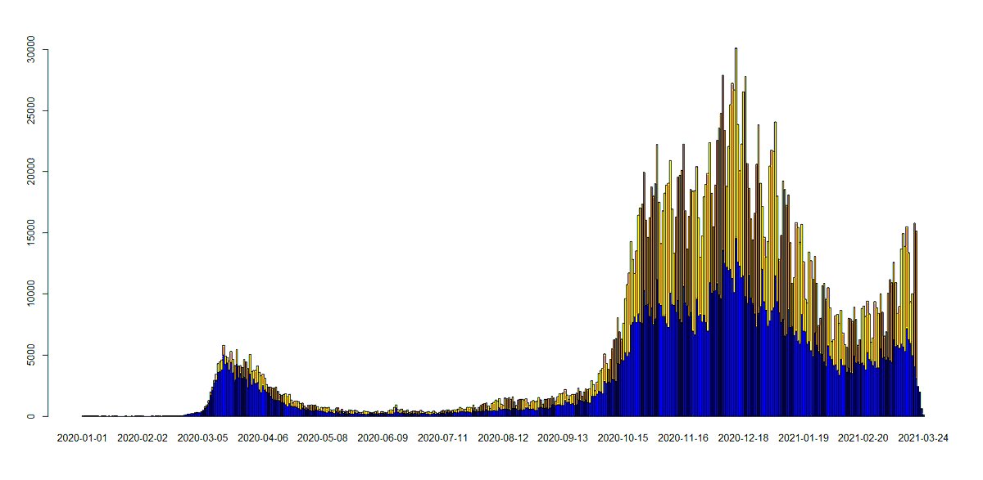Click the 2020-01-01 date label
983x480 pixels.
click(x=82, y=438)
